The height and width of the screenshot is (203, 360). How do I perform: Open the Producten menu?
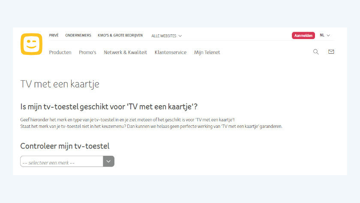60,52
